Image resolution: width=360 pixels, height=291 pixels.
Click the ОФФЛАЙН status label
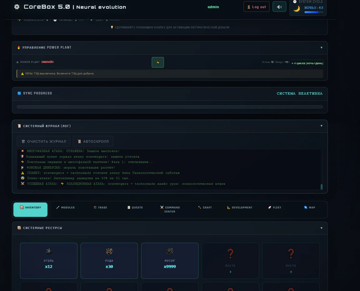pos(47,62)
